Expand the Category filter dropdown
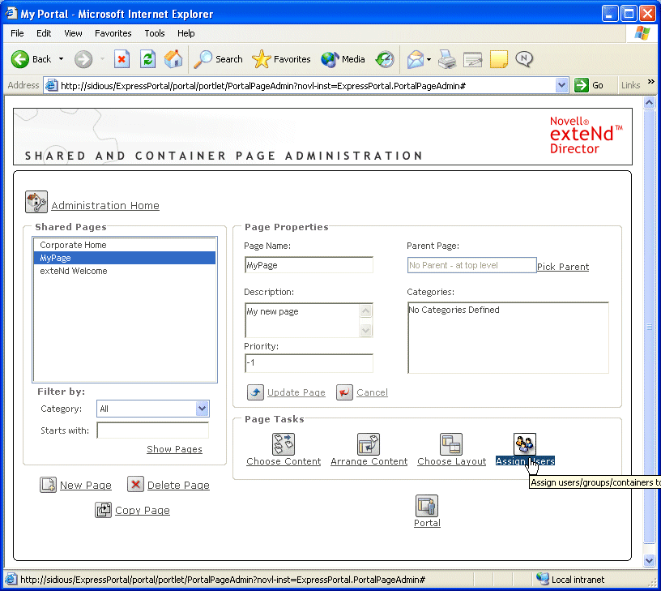661x591 pixels. 202,409
